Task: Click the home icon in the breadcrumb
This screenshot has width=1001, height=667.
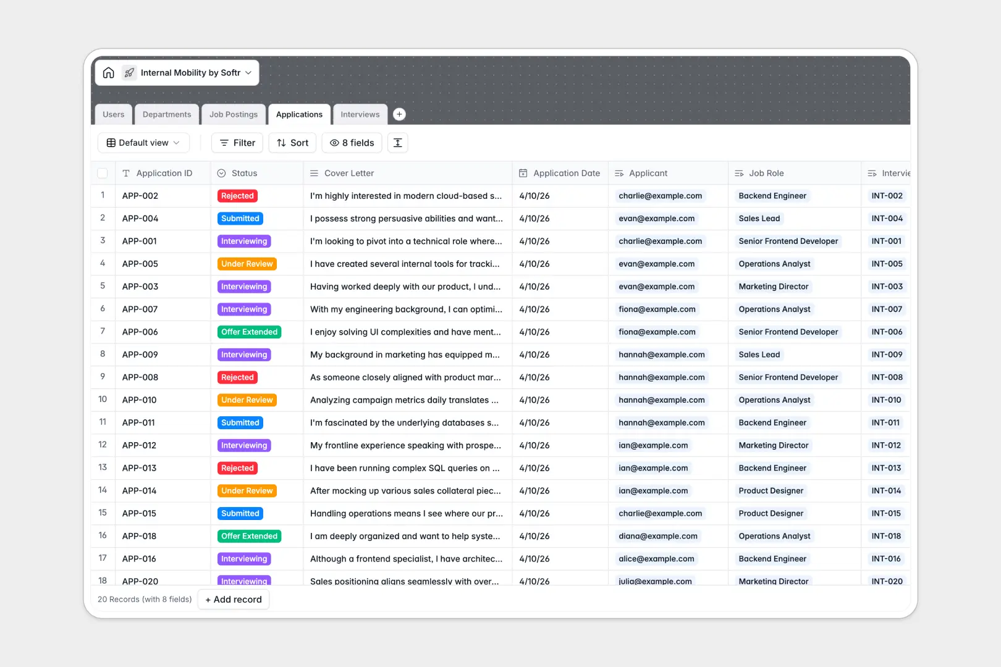Action: tap(109, 72)
